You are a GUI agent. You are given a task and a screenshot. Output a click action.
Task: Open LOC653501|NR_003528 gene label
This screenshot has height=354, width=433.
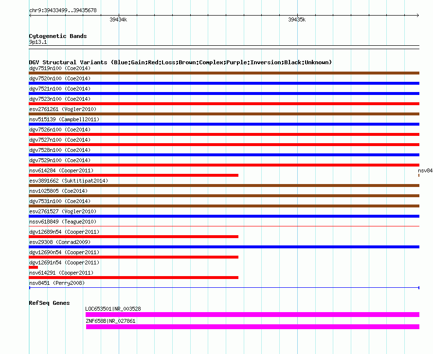[113, 309]
